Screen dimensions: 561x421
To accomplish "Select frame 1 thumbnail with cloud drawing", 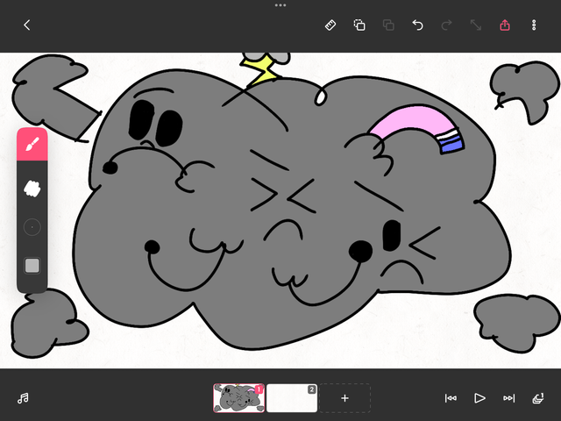I will 238,398.
